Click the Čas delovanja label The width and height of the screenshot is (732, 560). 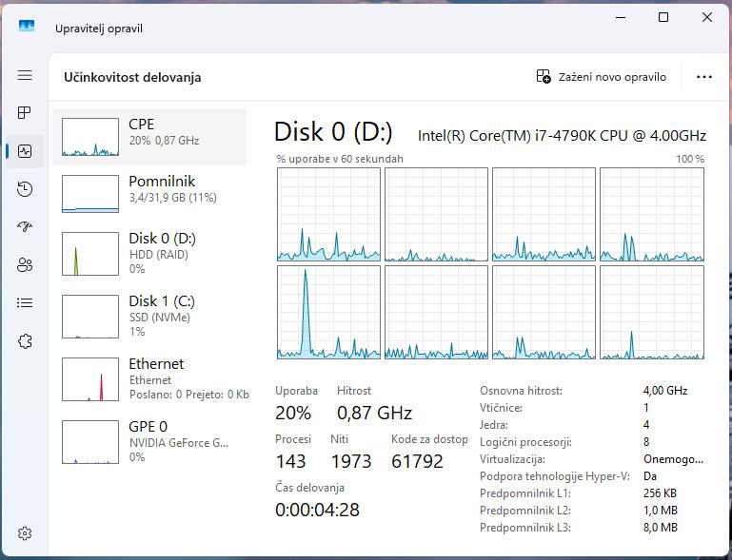click(310, 487)
